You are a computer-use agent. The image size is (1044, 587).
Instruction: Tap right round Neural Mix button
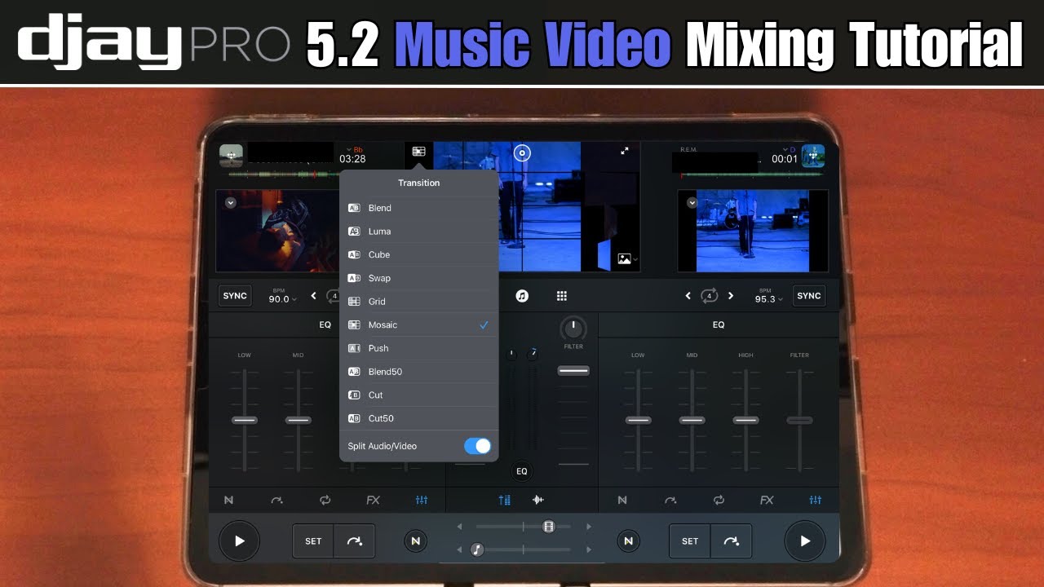628,541
